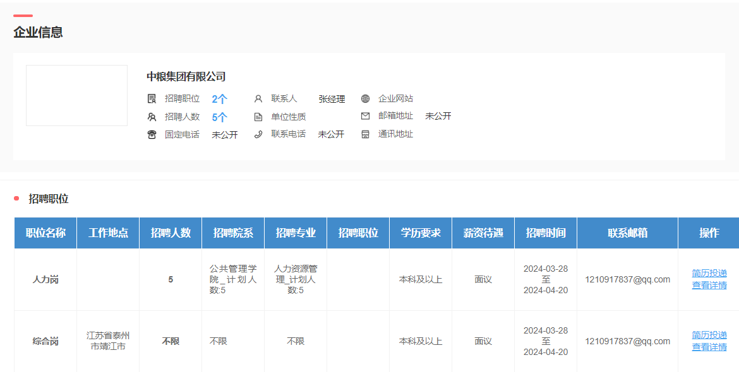The image size is (739, 372).
Task: Click the 薪资待遇 column header
Action: (483, 233)
